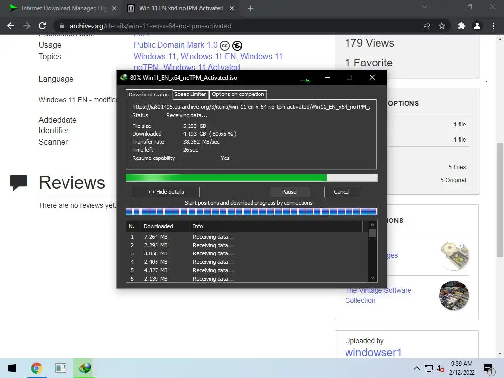Open the Vintage Software Collection link
Screen dimensions: 504x378
tap(378, 295)
